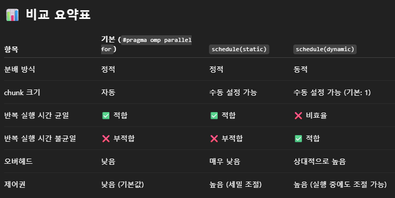Click green check icon in dynamic column 불균일 row
Image resolution: width=395 pixels, height=198 pixels.
[x=298, y=139]
